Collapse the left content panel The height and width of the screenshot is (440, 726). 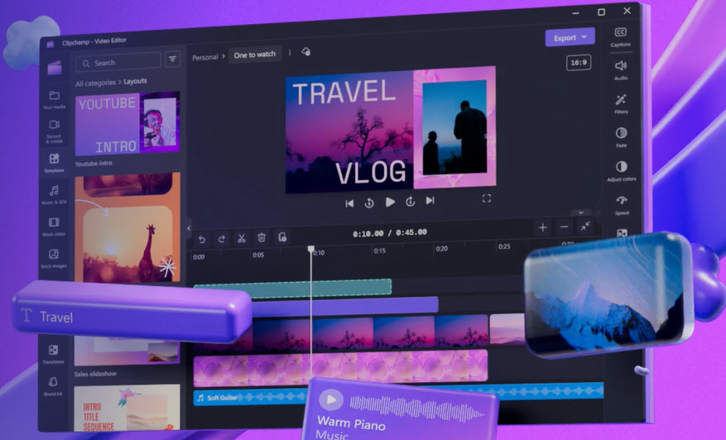point(189,227)
